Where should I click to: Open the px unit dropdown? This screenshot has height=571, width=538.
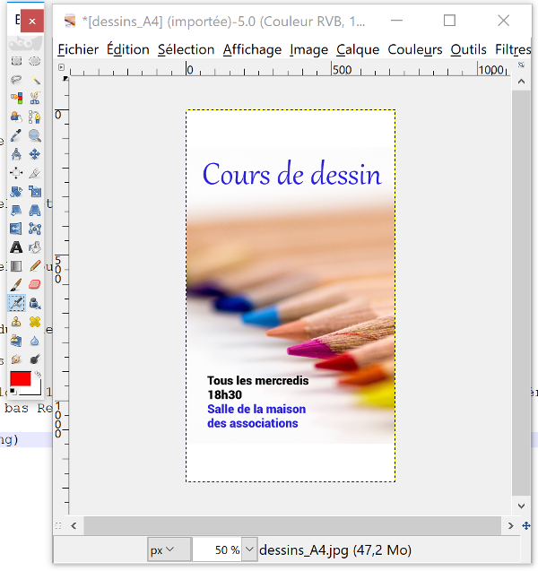(169, 549)
